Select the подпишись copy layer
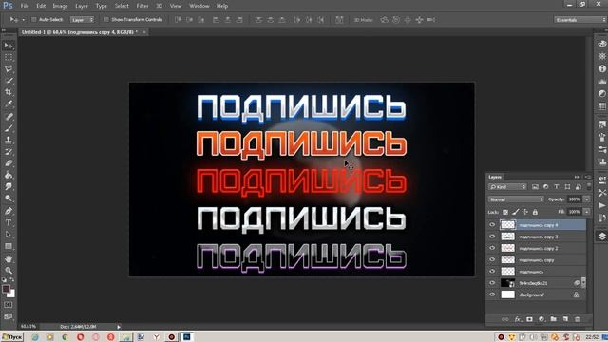The height and width of the screenshot is (342, 608). tap(537, 259)
